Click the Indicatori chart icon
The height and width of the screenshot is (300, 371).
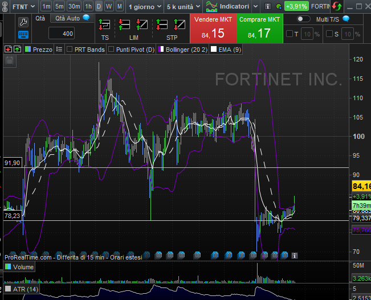tap(212, 6)
